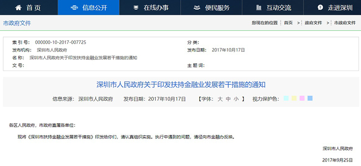Click the chat bubble icon beside 走进深圳

320,8
